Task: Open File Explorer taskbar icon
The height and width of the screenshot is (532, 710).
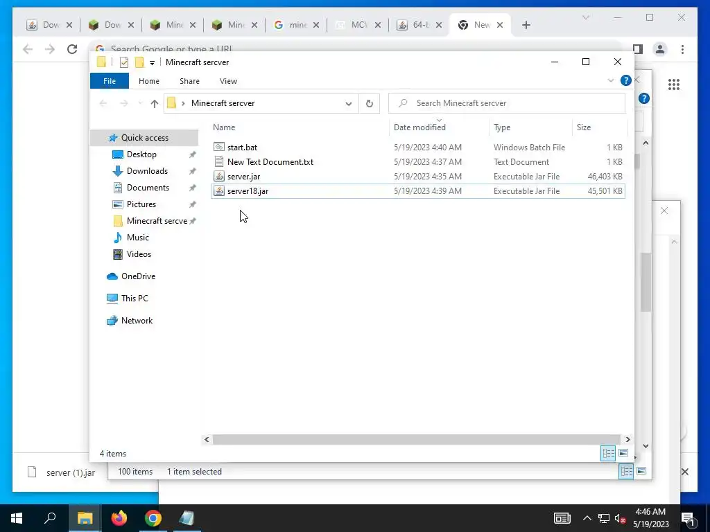Action: point(85,518)
